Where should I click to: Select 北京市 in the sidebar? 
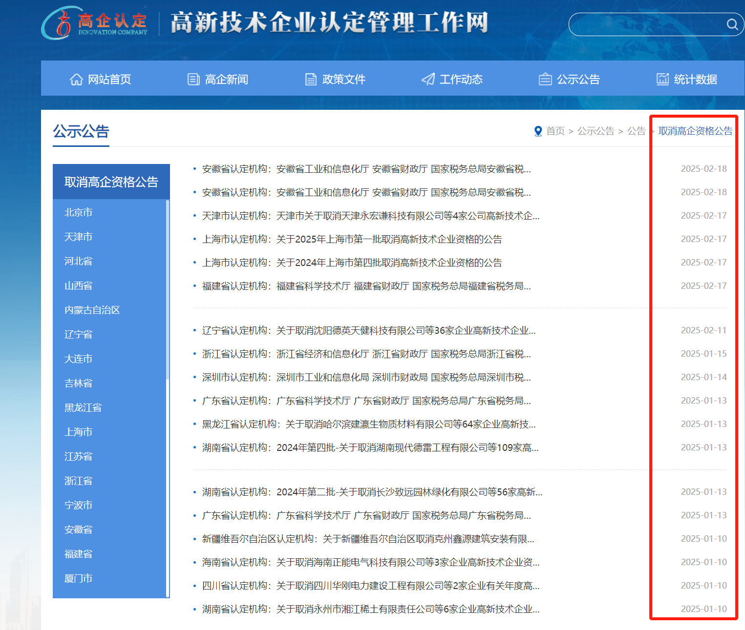coord(79,212)
